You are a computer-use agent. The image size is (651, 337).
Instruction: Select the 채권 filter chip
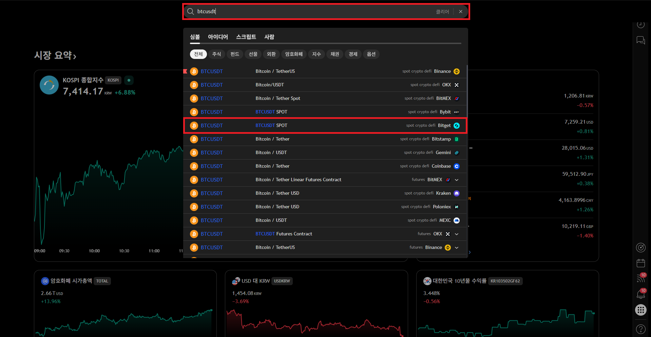335,54
